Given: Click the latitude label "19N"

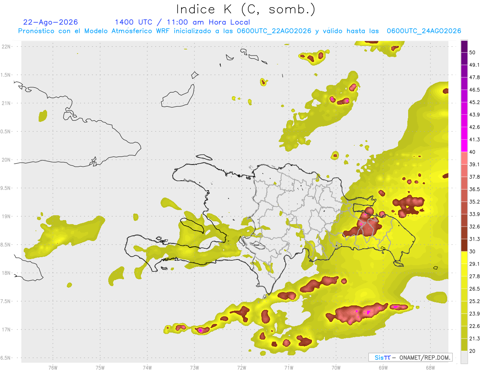Looking at the screenshot, I should tap(6, 216).
